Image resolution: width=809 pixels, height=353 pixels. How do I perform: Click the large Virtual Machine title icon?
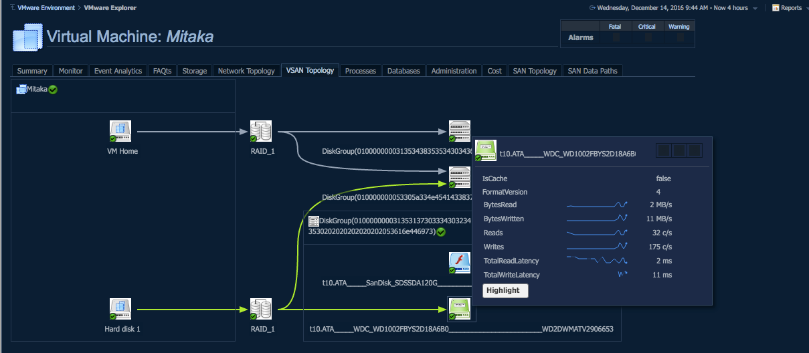(x=27, y=37)
